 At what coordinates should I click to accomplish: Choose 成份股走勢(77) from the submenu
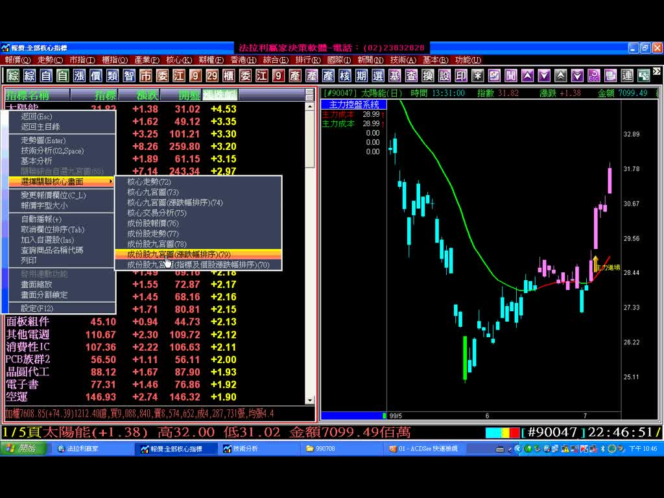point(198,233)
